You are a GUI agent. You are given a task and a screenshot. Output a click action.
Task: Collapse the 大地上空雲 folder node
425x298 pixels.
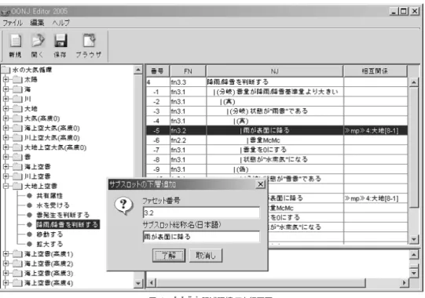coord(5,186)
